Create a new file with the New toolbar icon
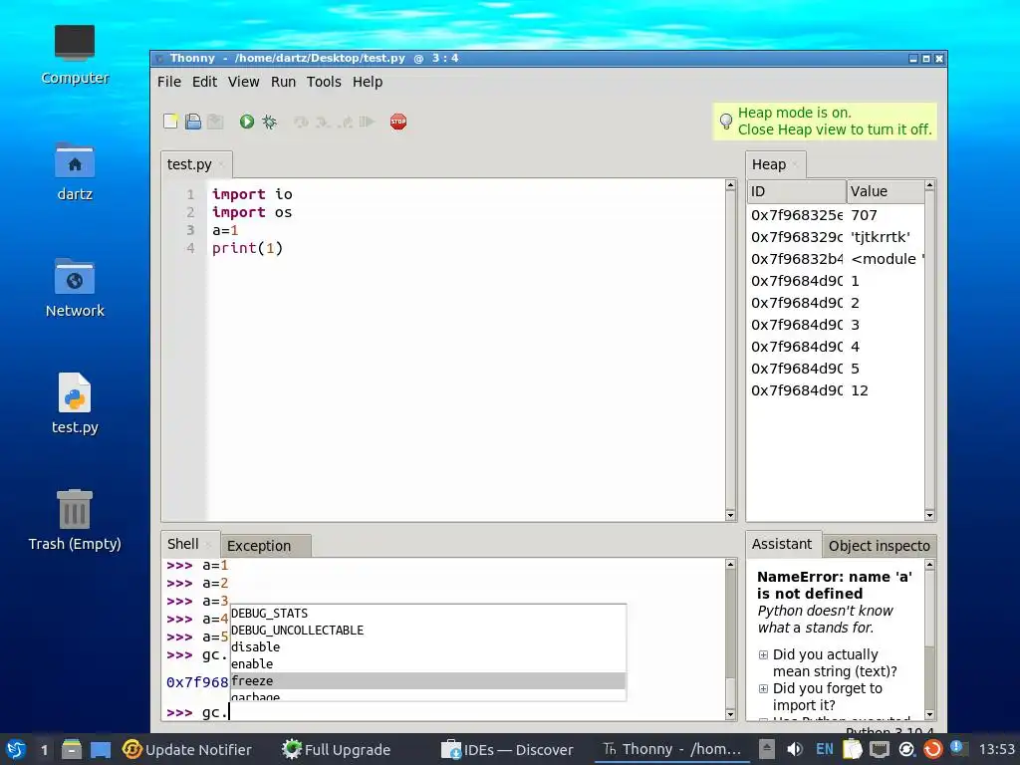This screenshot has width=1020, height=765. 170,122
